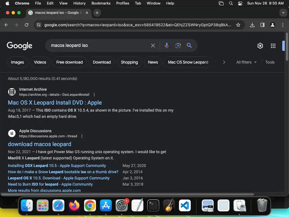This screenshot has width=289, height=217.
Task: Open Visual Studio Code from the Dock
Action: coord(185,205)
